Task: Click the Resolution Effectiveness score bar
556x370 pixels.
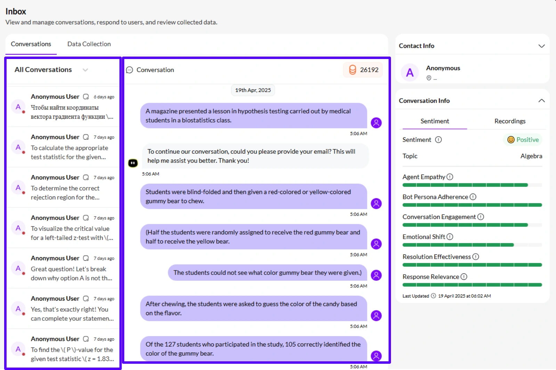Action: pos(472,265)
